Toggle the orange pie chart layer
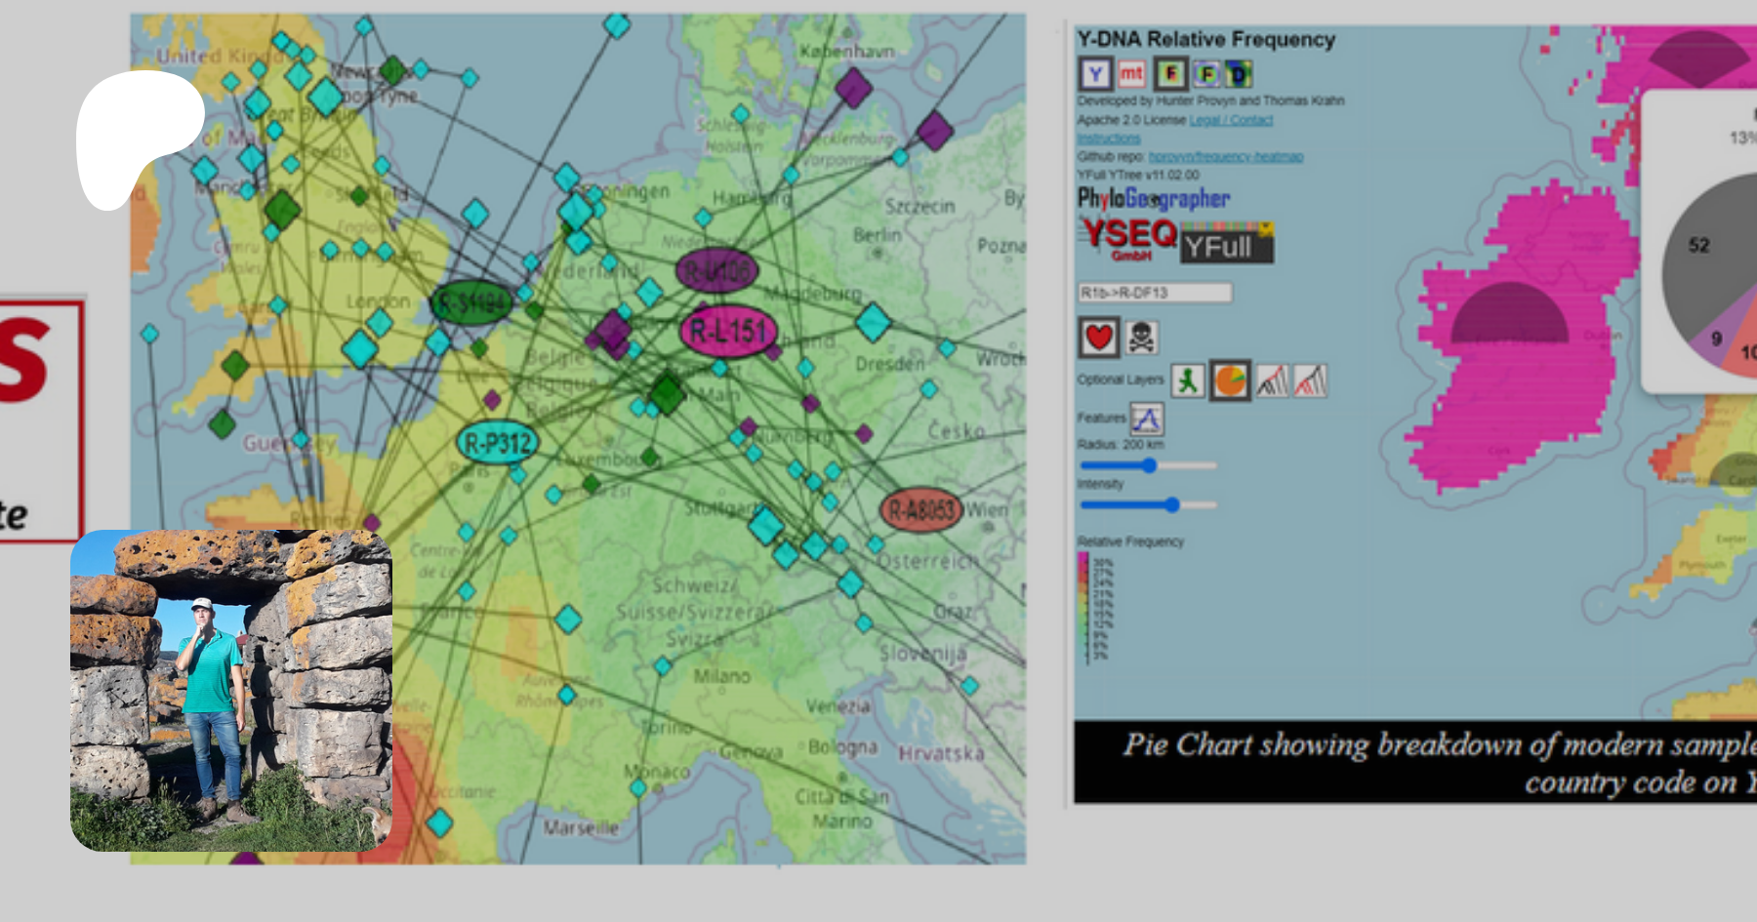This screenshot has height=922, width=1757. click(x=1230, y=381)
